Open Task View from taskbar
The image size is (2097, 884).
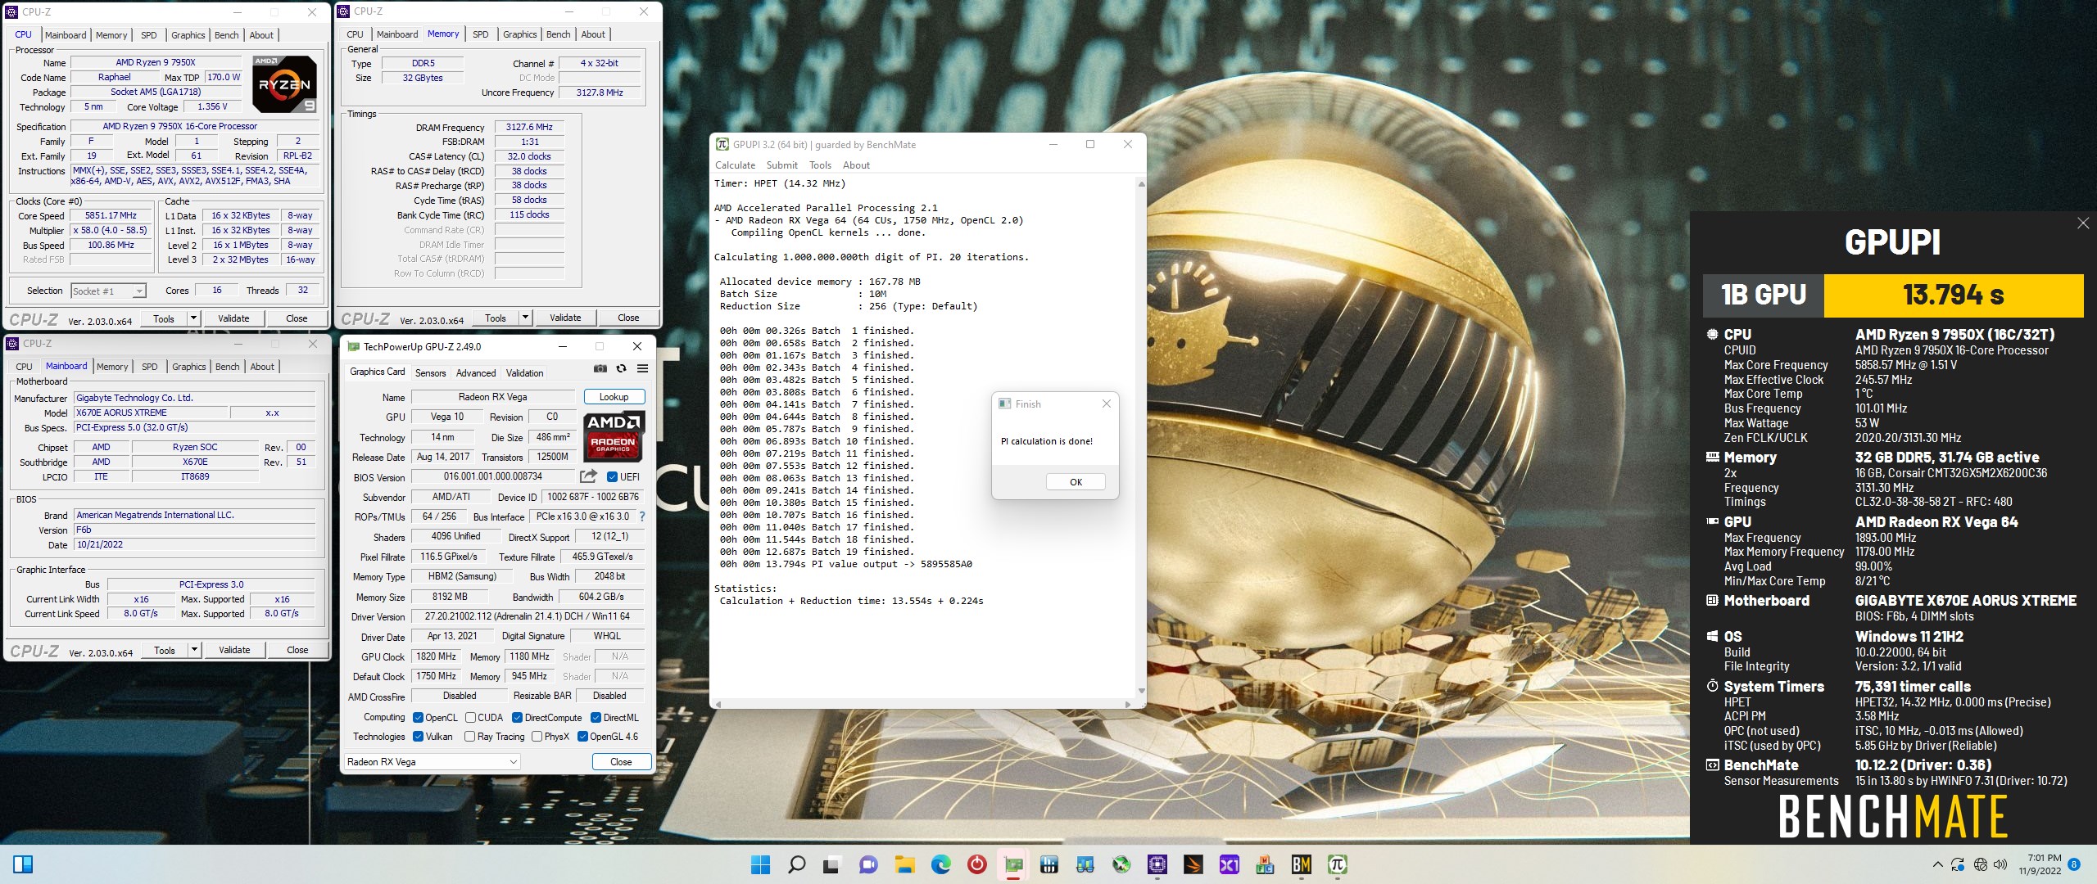[x=832, y=864]
